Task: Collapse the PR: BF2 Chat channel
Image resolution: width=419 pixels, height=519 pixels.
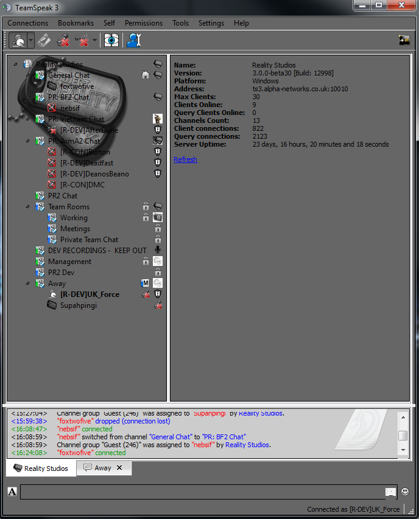Action: tap(28, 97)
